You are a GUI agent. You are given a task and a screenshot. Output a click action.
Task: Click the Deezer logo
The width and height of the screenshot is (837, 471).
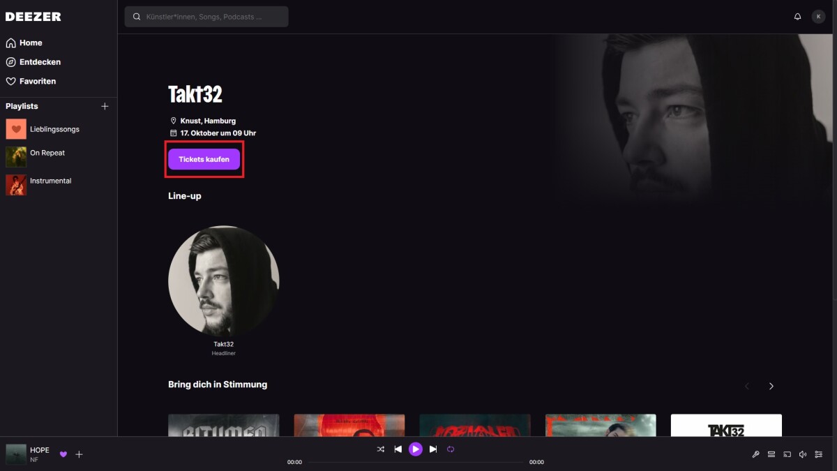coord(33,17)
